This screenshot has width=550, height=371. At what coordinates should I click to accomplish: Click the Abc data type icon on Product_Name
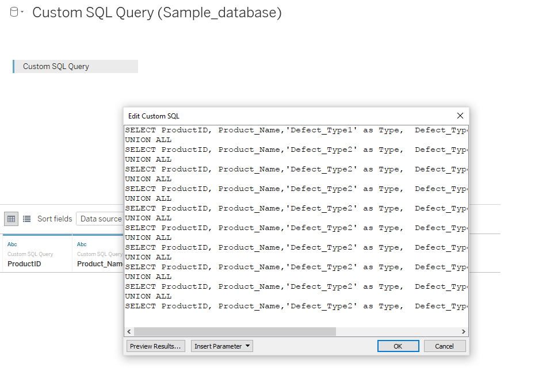[81, 244]
